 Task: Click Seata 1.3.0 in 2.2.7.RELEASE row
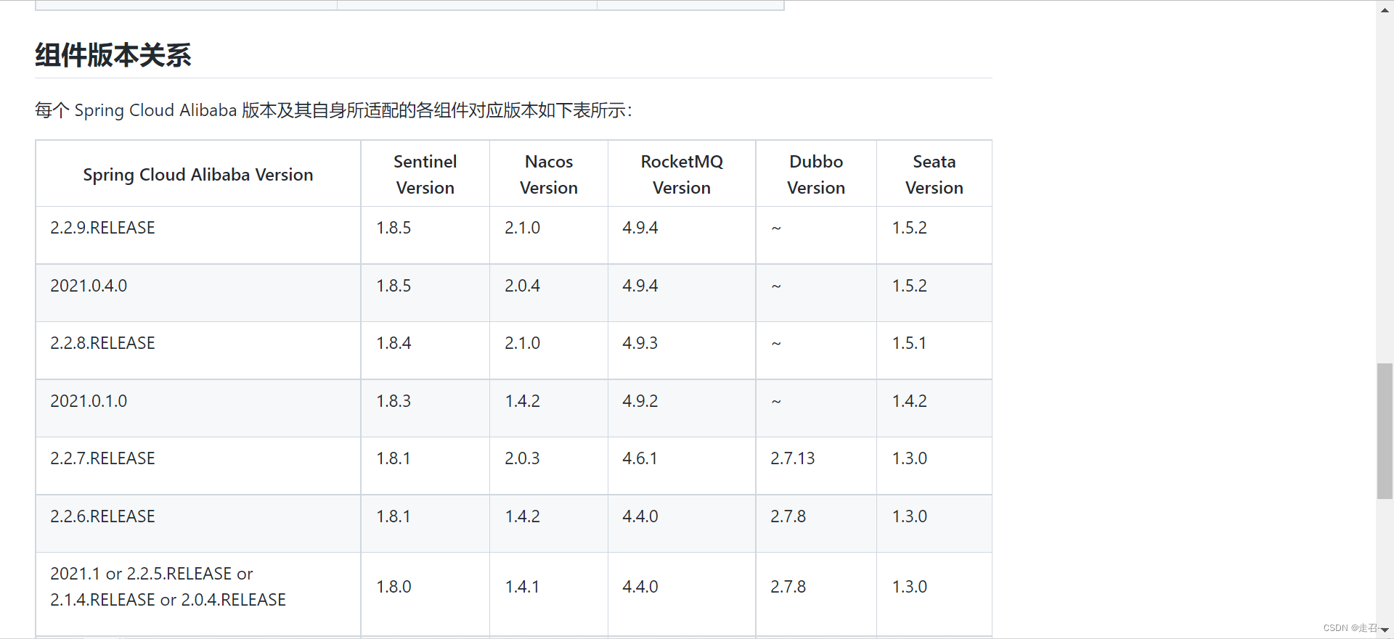coord(909,458)
